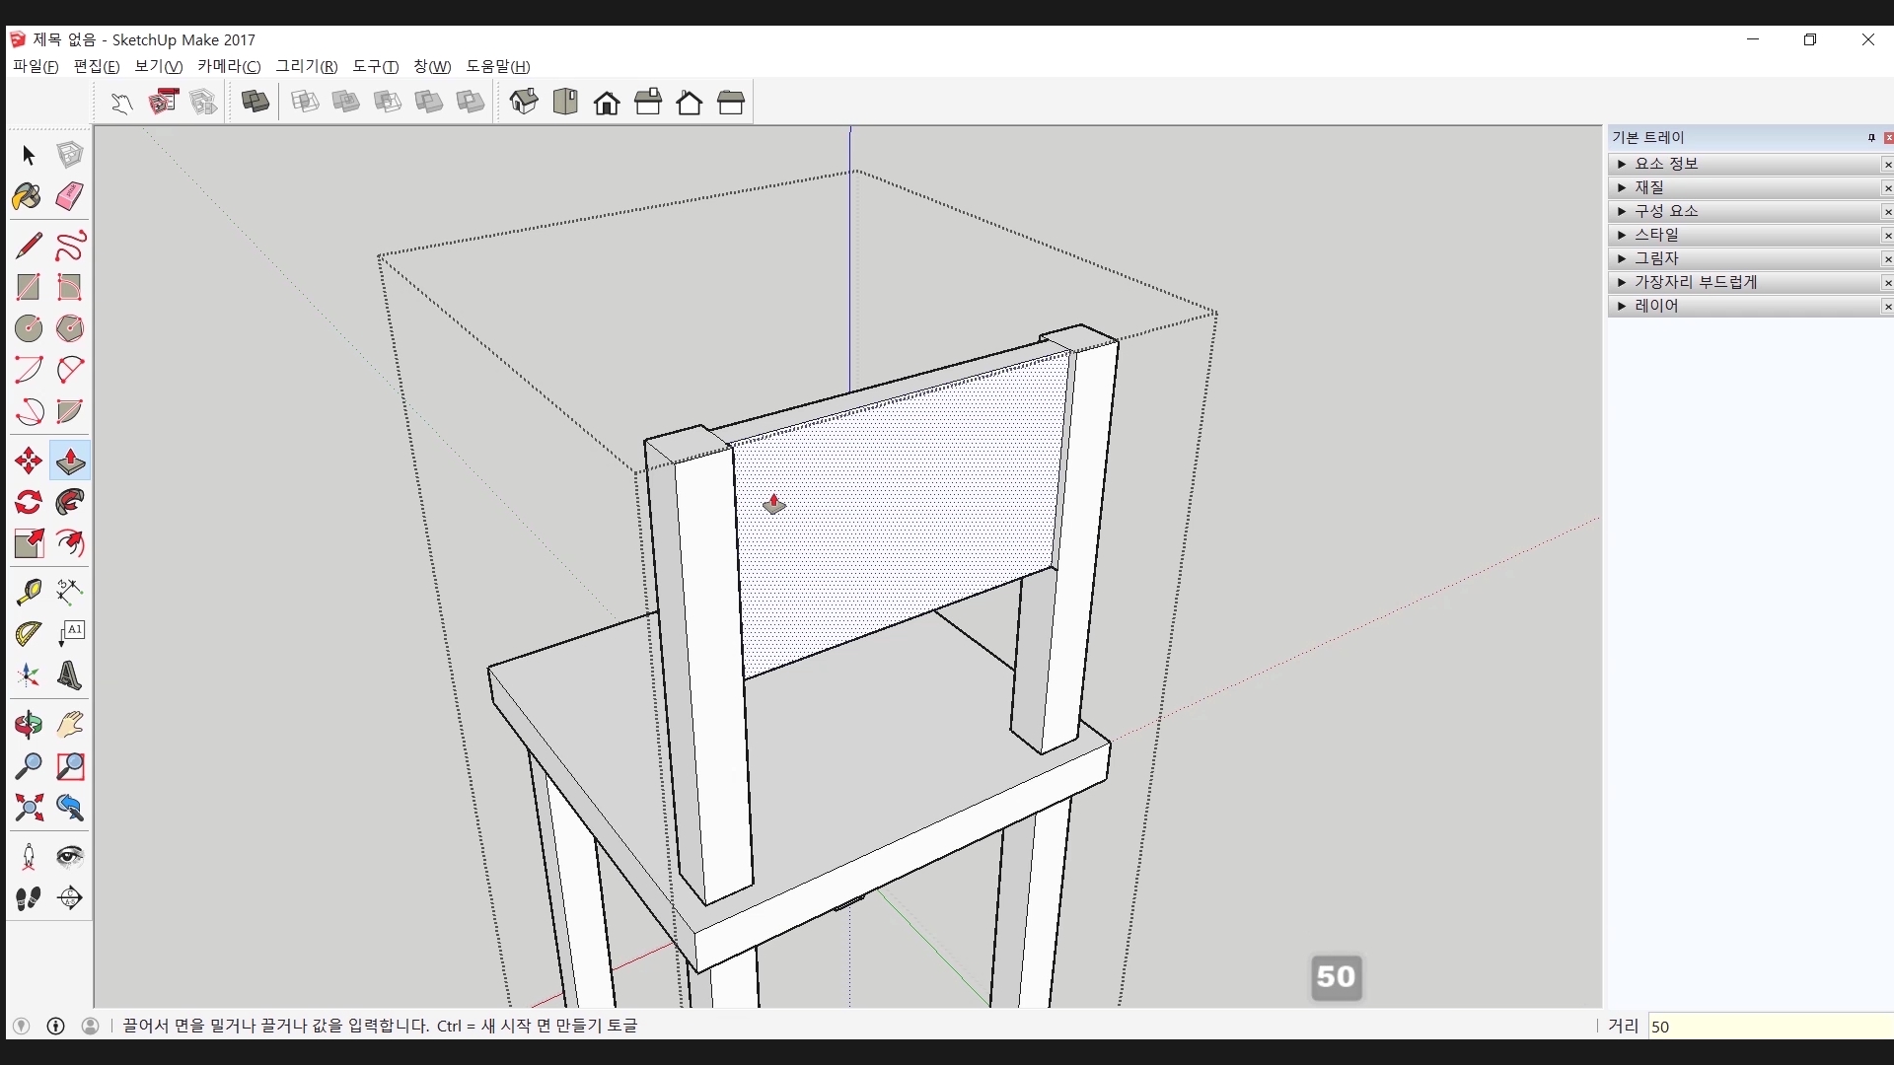1894x1065 pixels.
Task: Activate the Paint Bucket tool
Action: tap(28, 196)
